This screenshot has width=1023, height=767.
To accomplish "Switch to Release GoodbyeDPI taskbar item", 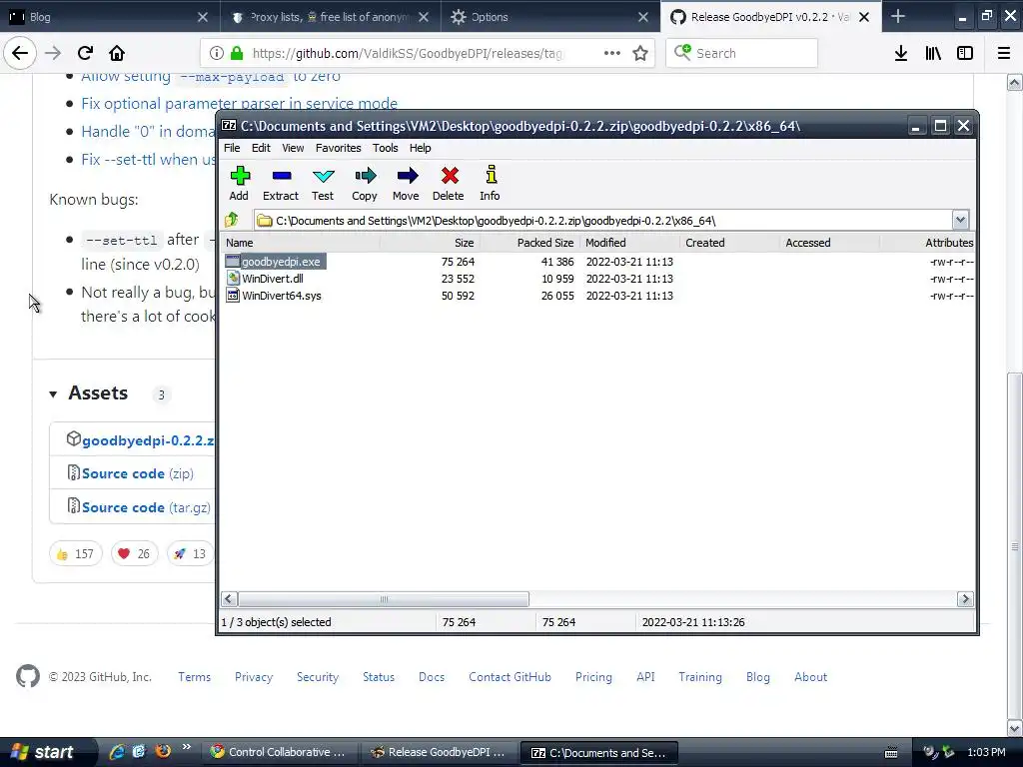I will pyautogui.click(x=440, y=752).
